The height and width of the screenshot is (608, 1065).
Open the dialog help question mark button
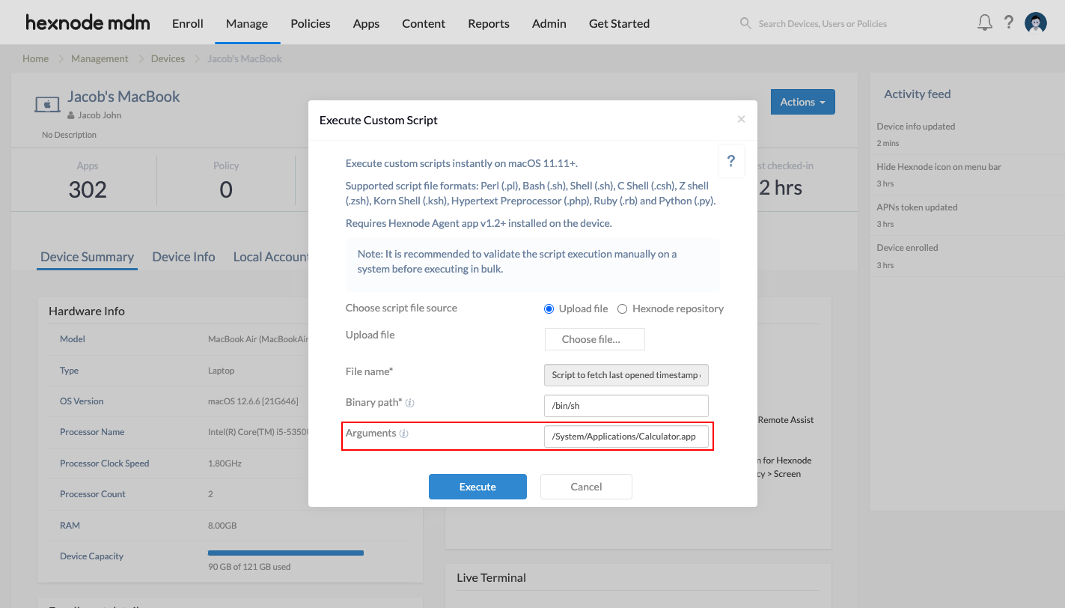tap(731, 161)
